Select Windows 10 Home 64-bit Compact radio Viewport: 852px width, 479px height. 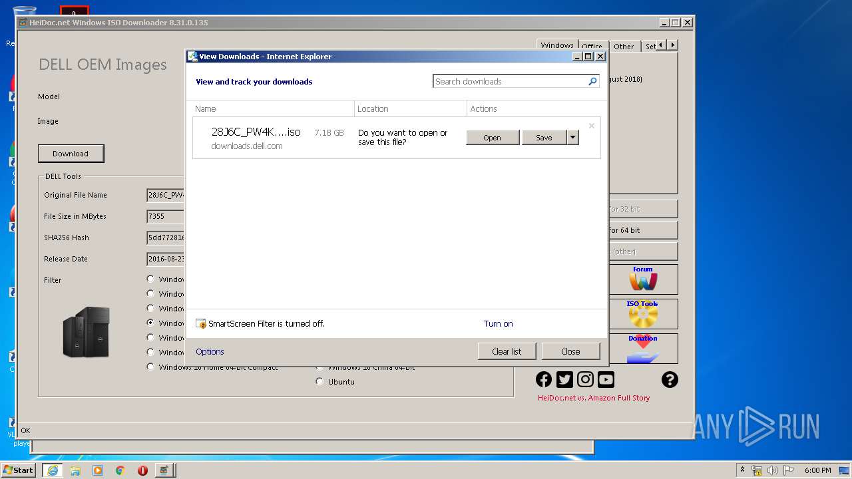click(x=150, y=367)
